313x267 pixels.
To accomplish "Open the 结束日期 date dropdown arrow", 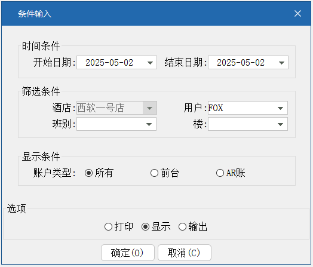I will (x=281, y=63).
